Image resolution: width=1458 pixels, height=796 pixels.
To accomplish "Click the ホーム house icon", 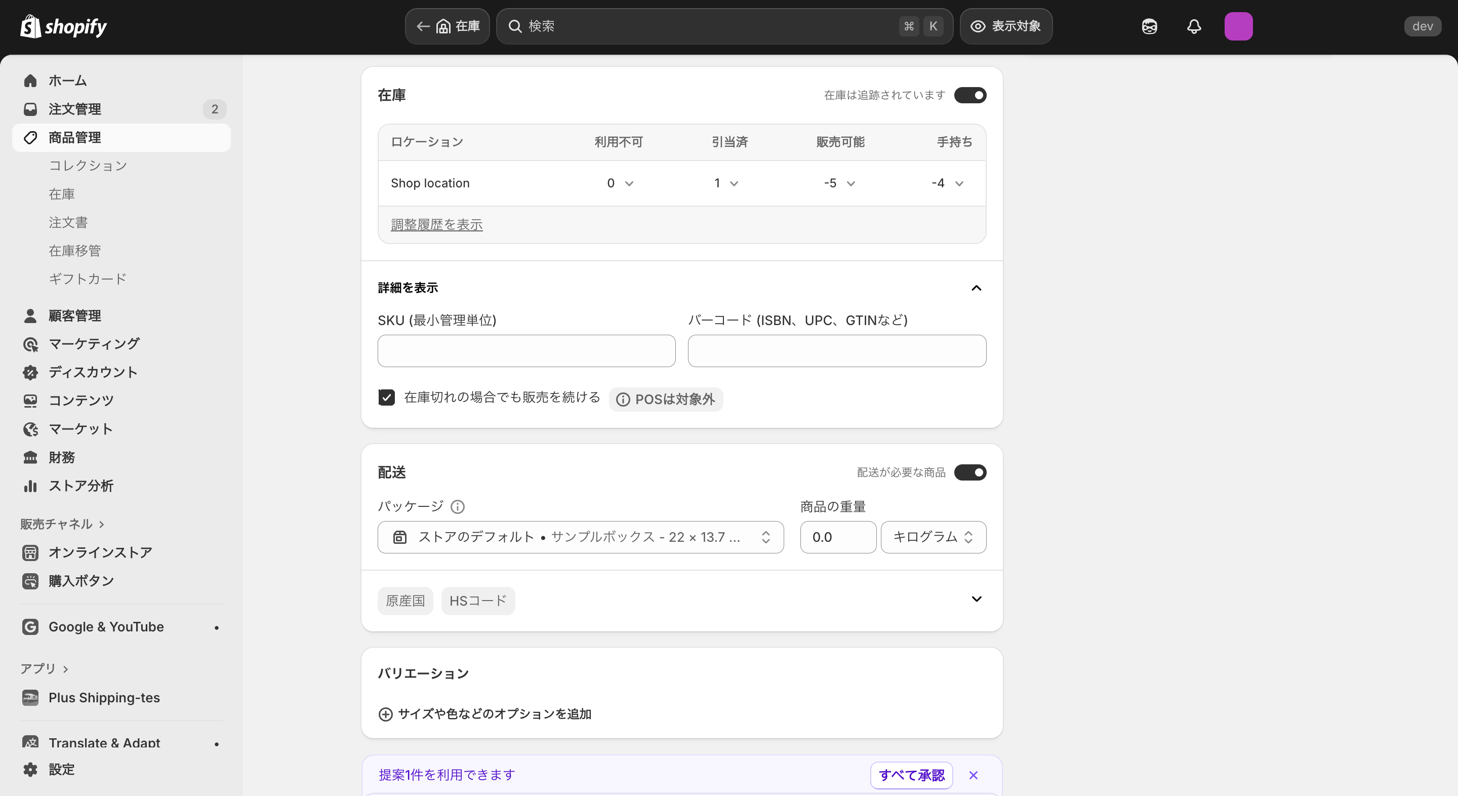I will coord(30,81).
